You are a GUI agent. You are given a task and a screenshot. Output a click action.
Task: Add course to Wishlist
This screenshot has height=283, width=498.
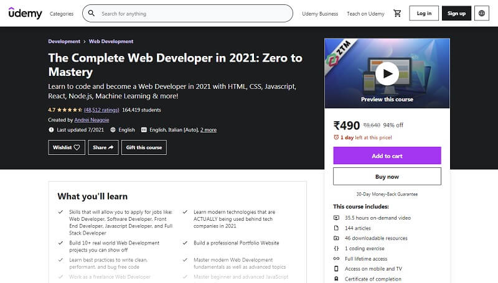[x=67, y=147]
